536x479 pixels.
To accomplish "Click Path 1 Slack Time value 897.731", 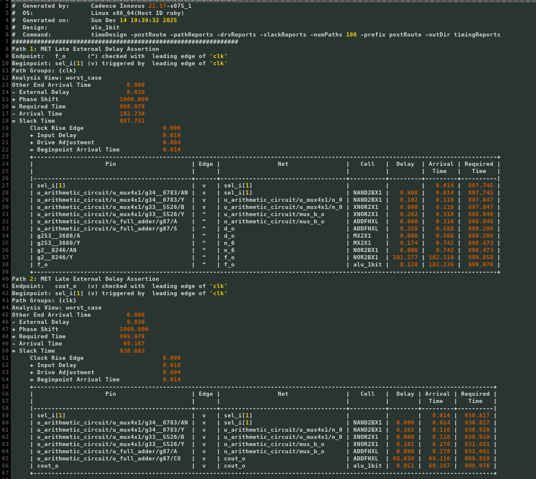I will [x=132, y=120].
